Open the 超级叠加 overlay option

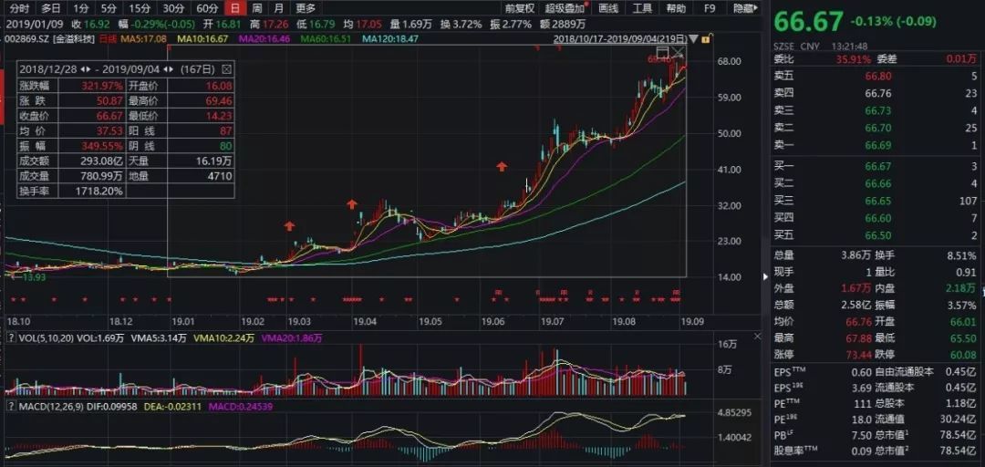(x=564, y=8)
